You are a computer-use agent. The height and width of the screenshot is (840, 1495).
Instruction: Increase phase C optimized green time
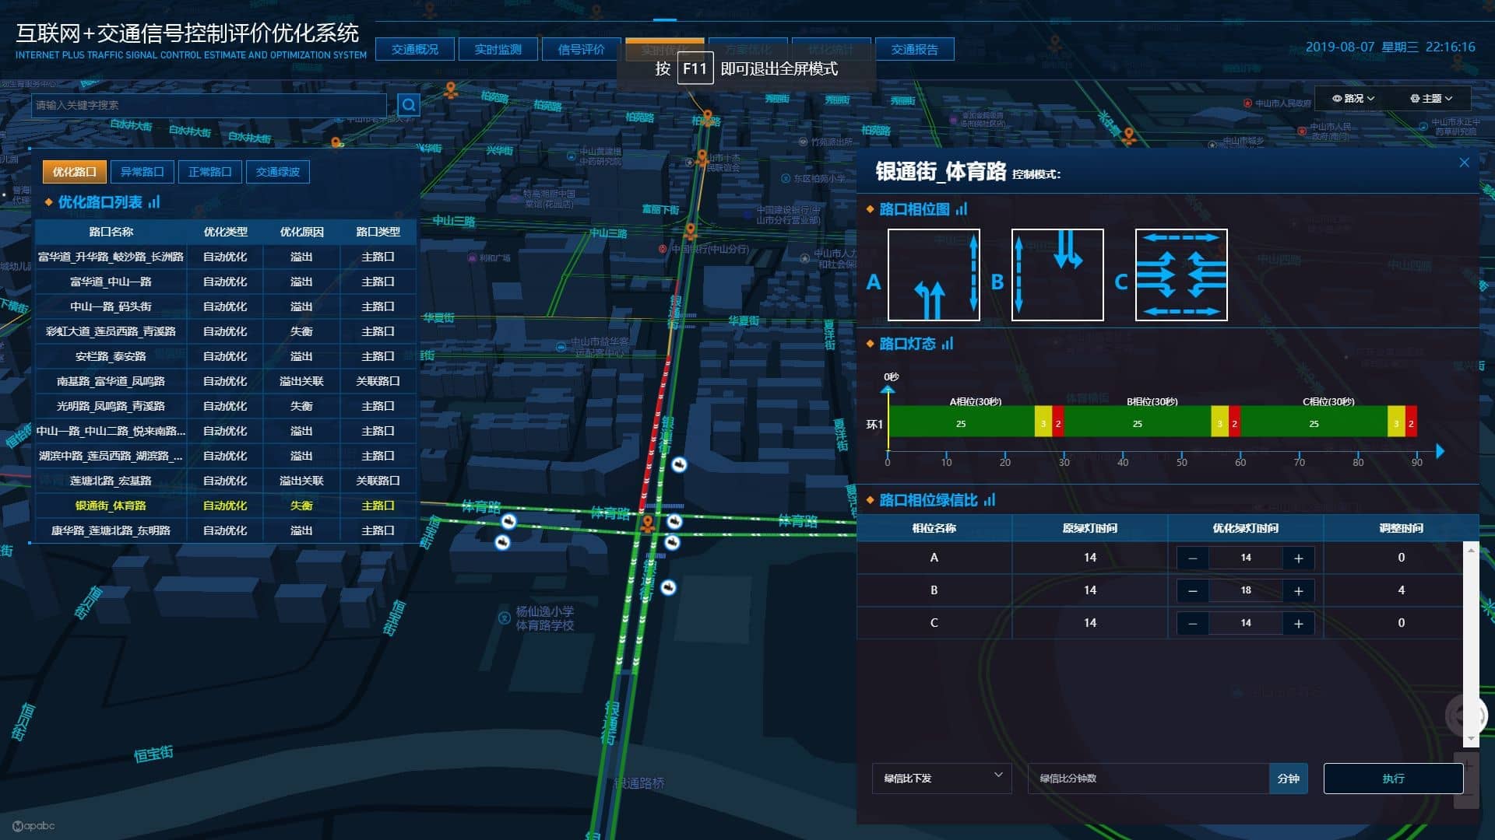(1298, 624)
